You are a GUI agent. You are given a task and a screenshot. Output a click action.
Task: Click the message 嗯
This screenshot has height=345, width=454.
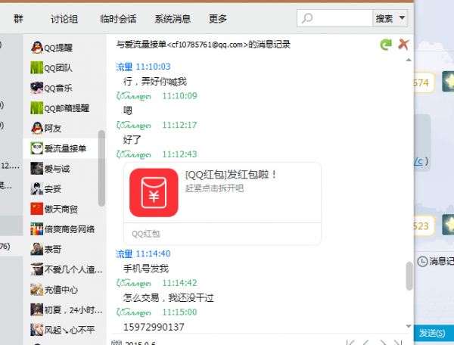pyautogui.click(x=128, y=110)
